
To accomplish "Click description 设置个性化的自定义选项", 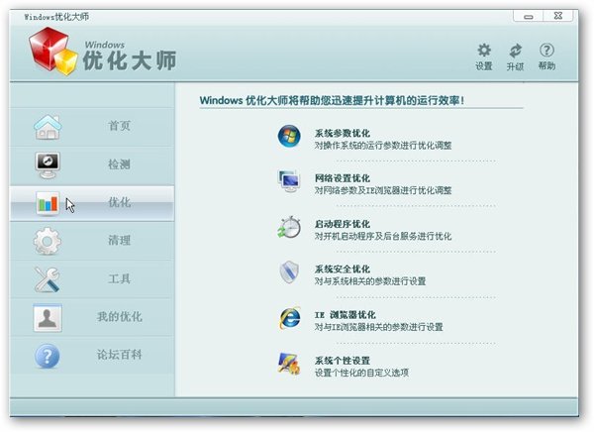I will click(361, 373).
